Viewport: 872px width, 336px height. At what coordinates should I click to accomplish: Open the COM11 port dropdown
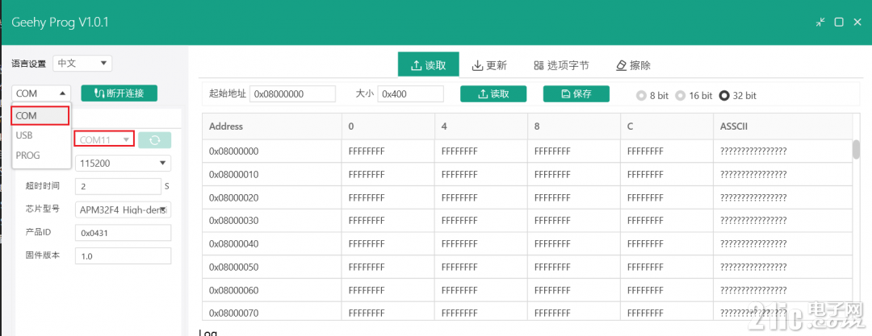tap(104, 139)
